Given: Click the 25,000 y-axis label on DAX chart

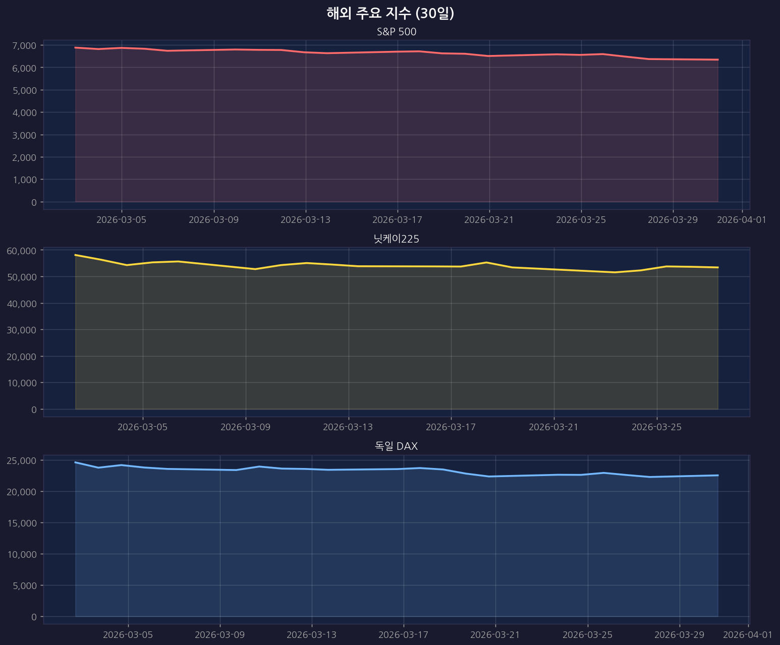Looking at the screenshot, I should coord(22,460).
